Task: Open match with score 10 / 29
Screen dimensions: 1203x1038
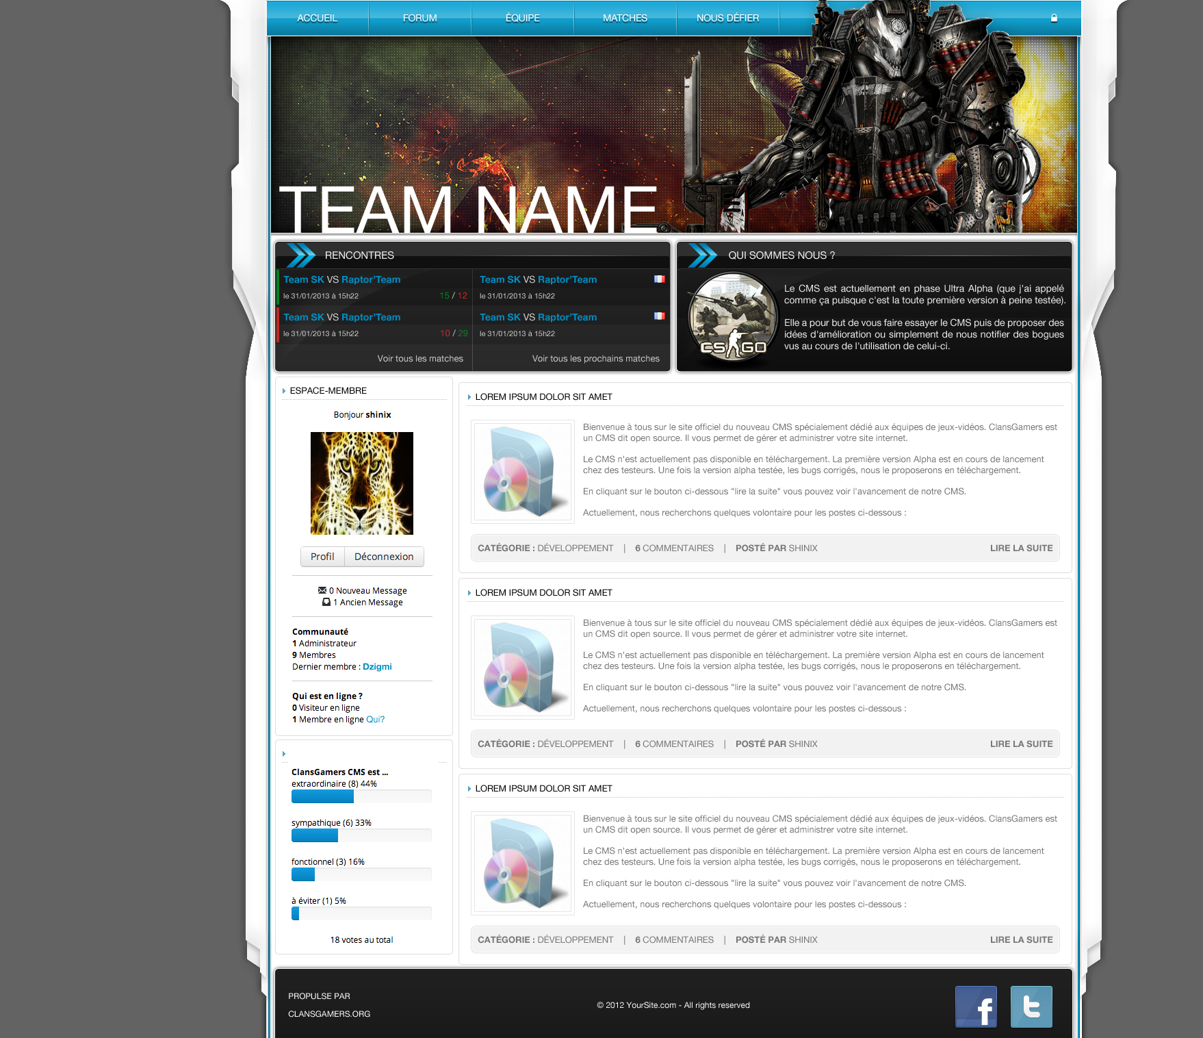Action: point(374,325)
